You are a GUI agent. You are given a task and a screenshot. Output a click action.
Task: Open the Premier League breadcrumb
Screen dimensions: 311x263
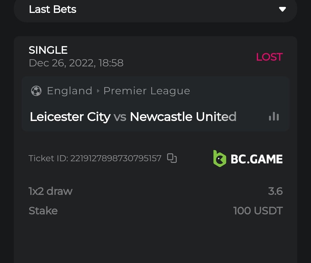point(147,91)
